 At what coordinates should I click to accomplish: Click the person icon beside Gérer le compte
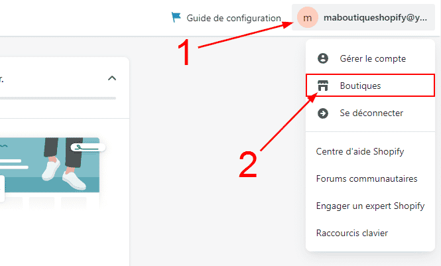(x=323, y=58)
